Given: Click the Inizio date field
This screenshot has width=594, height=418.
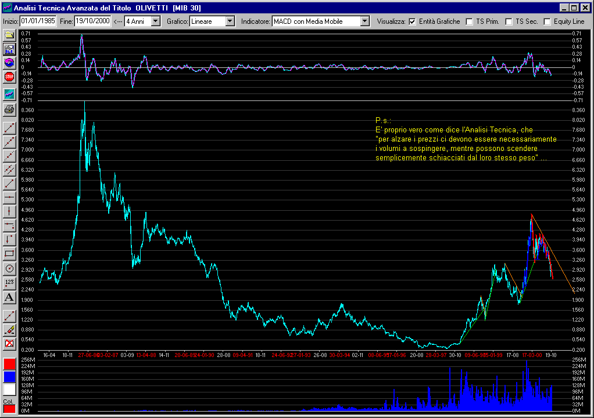Looking at the screenshot, I should [x=38, y=21].
